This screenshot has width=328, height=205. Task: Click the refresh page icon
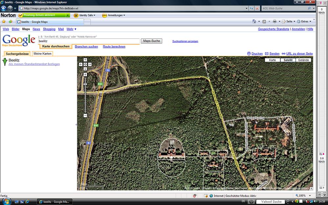(x=251, y=8)
